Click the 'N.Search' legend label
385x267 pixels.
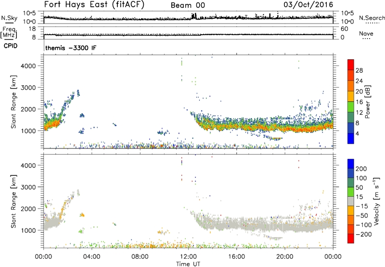pos(372,18)
